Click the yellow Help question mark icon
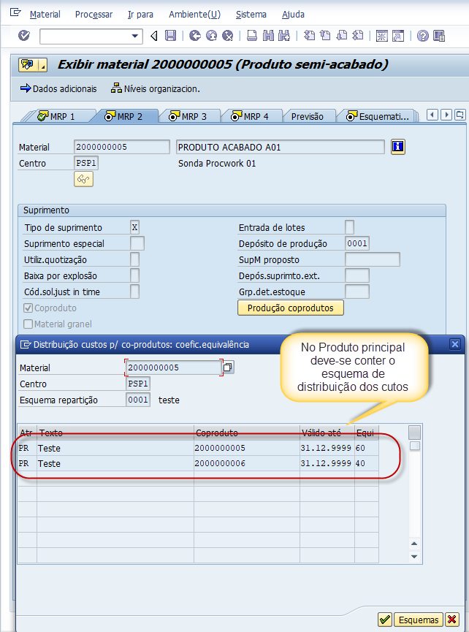This screenshot has height=632, width=469. pos(441,36)
